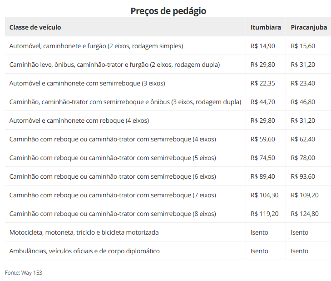Viewport: 331px width, 281px height.
Task: Select 'Automóvel e caminhonete com reboque (4 eixos)'
Action: (x=79, y=120)
